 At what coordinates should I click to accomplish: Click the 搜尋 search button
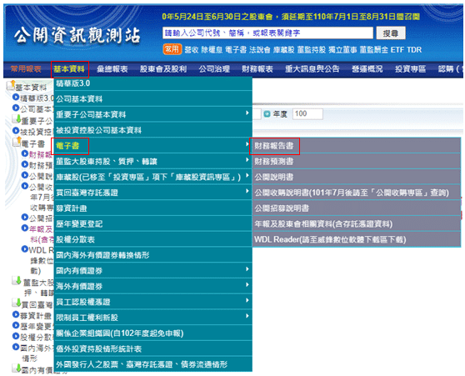[x=391, y=33]
